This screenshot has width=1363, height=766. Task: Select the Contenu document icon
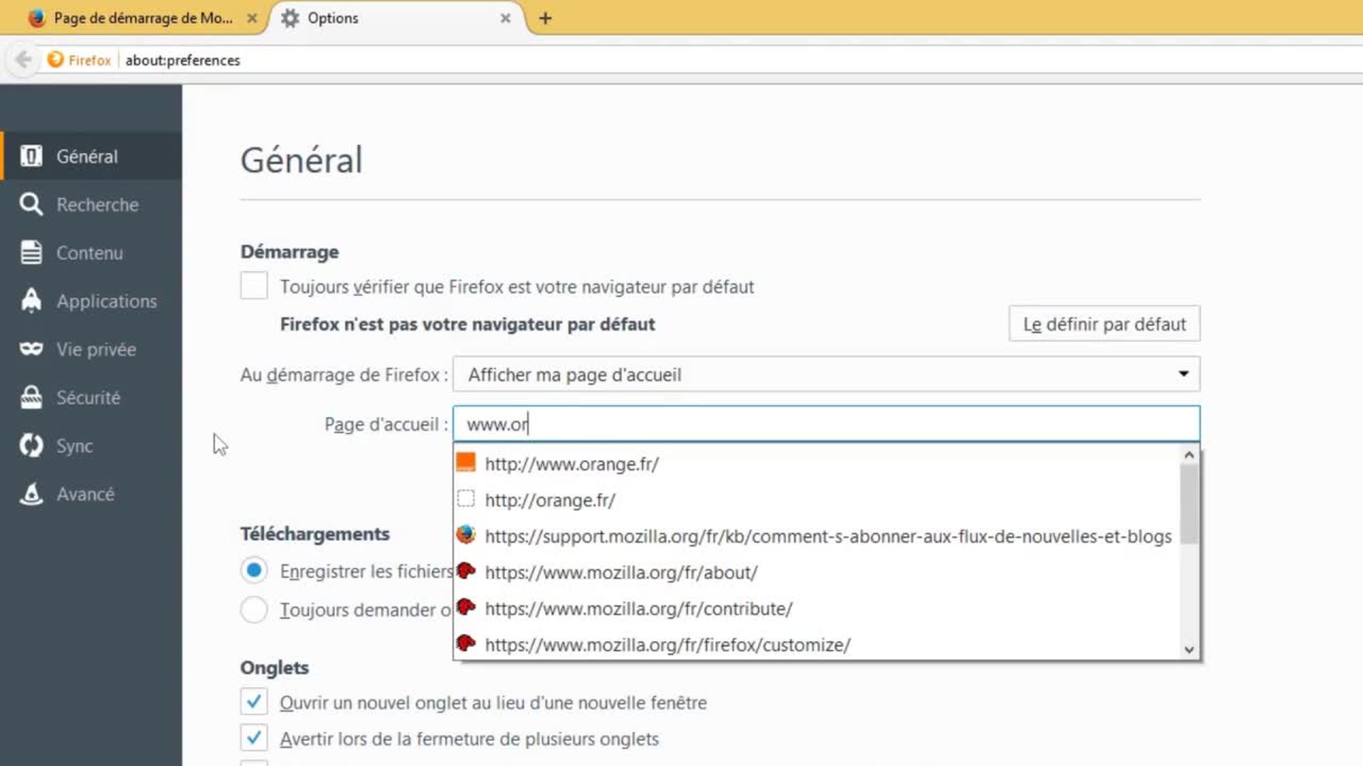click(31, 252)
